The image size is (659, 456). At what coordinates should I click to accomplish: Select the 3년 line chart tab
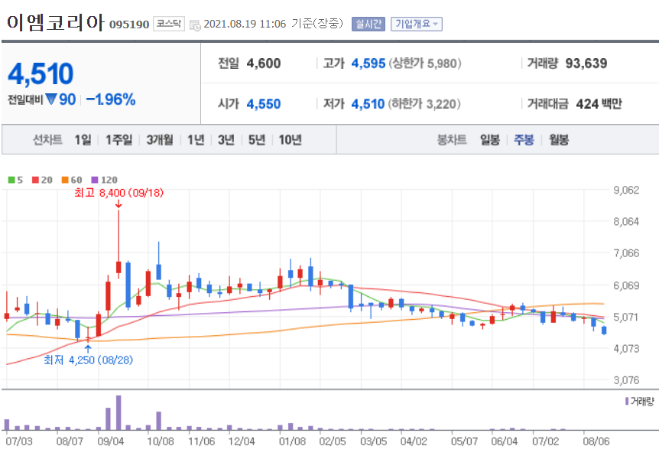(x=226, y=140)
